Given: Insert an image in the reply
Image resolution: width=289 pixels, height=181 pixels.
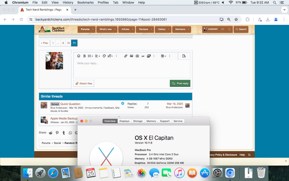Looking at the screenshot, I should click(131, 56).
